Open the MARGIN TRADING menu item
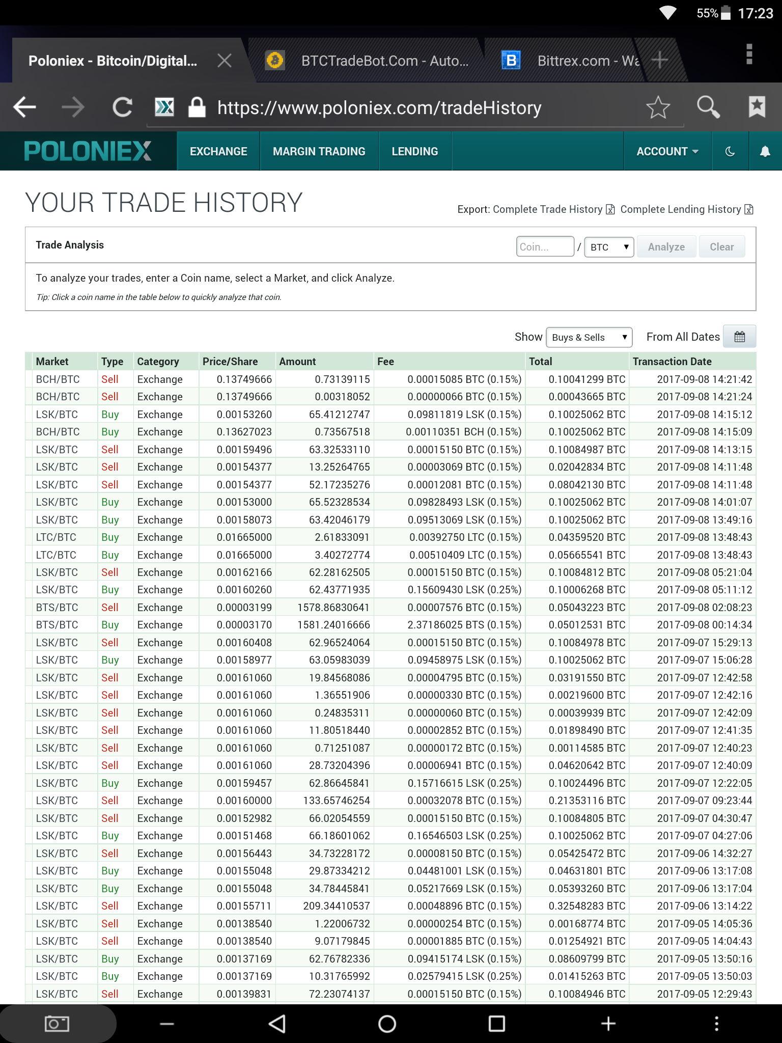 (319, 151)
